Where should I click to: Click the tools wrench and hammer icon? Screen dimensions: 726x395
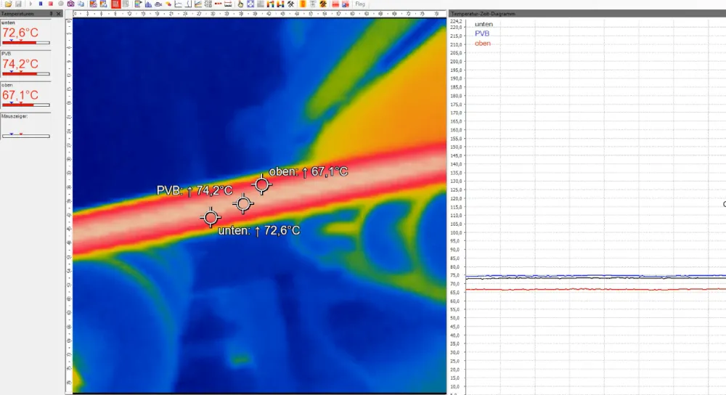[x=290, y=4]
